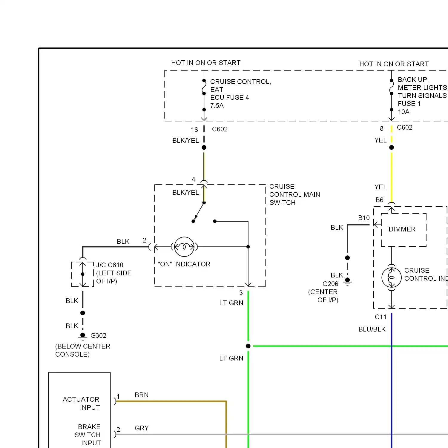Click the cruise control indicator lamp symbol
448x448 pixels.
(392, 277)
